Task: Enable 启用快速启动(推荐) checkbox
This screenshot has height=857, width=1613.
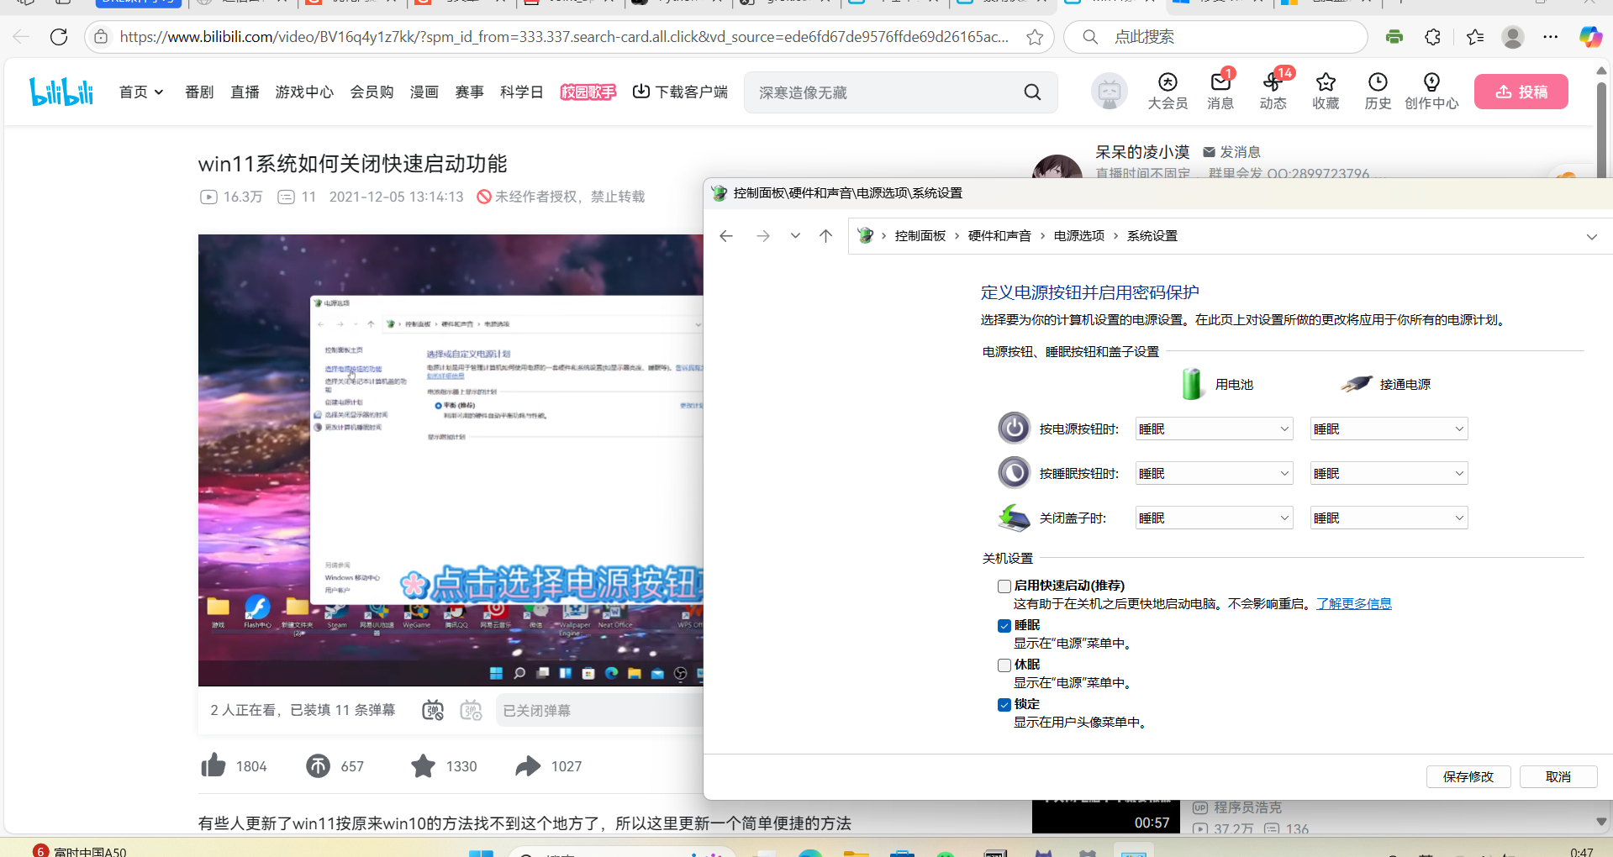Action: pos(1004,586)
